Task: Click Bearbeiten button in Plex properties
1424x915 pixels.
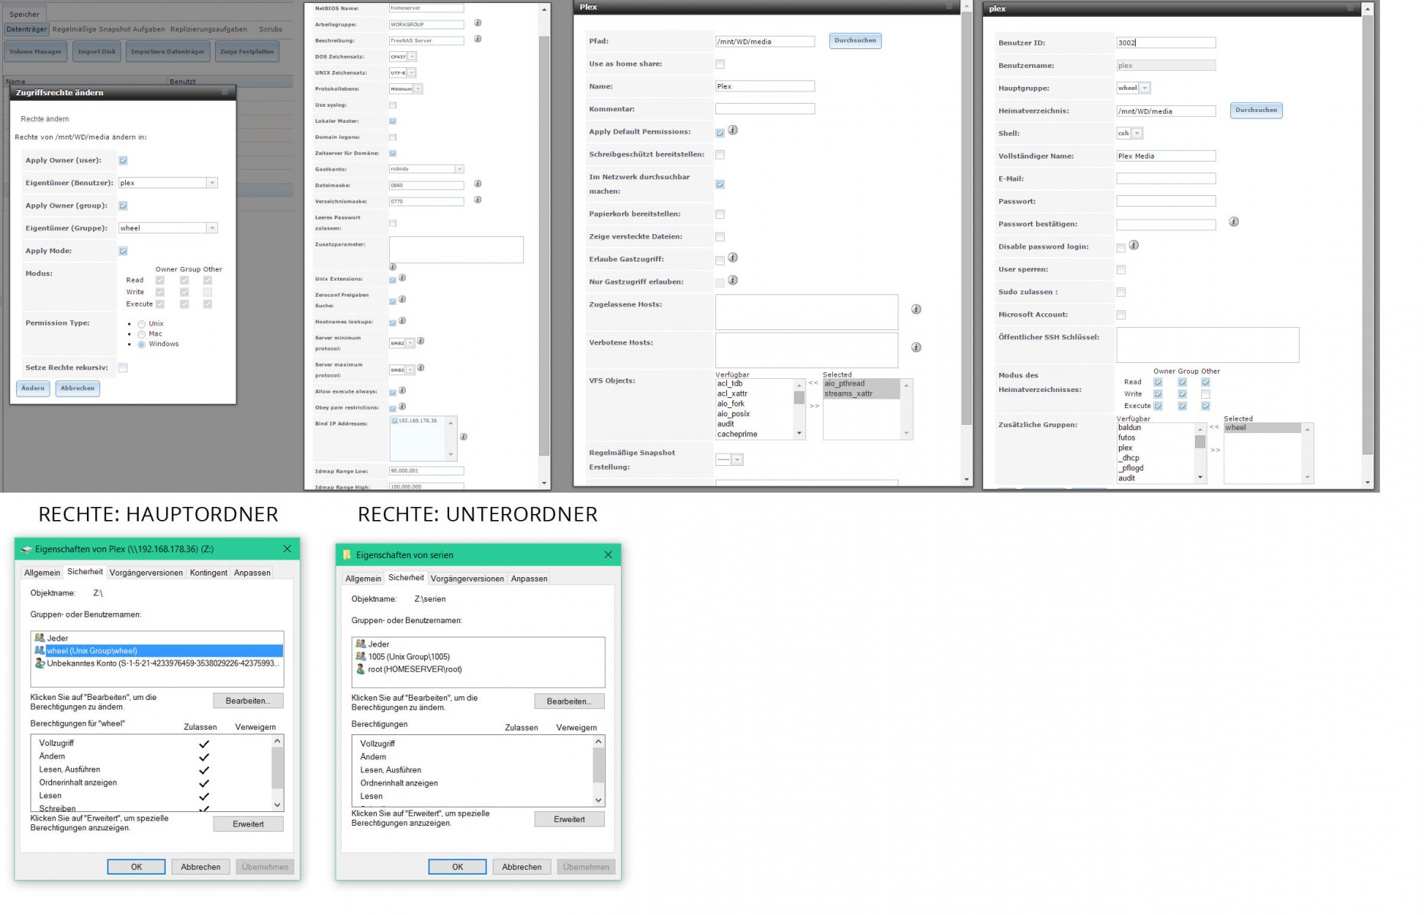Action: click(x=248, y=701)
